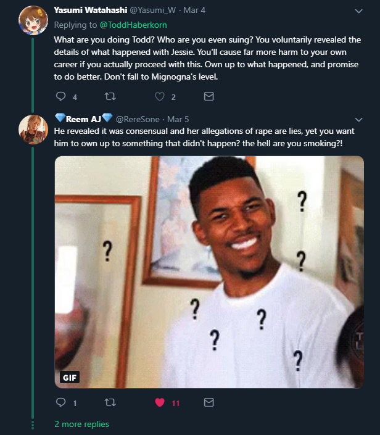Play the confused man GIF

(209, 272)
